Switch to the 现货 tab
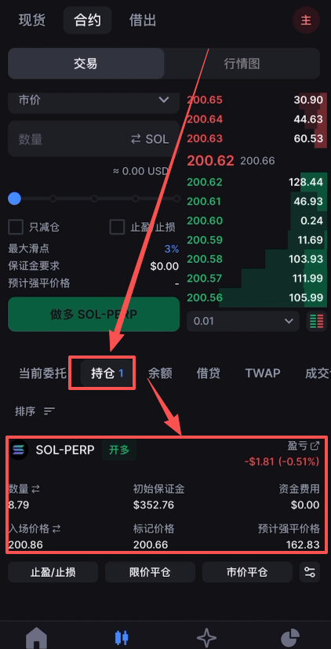The width and height of the screenshot is (331, 649). (x=32, y=20)
